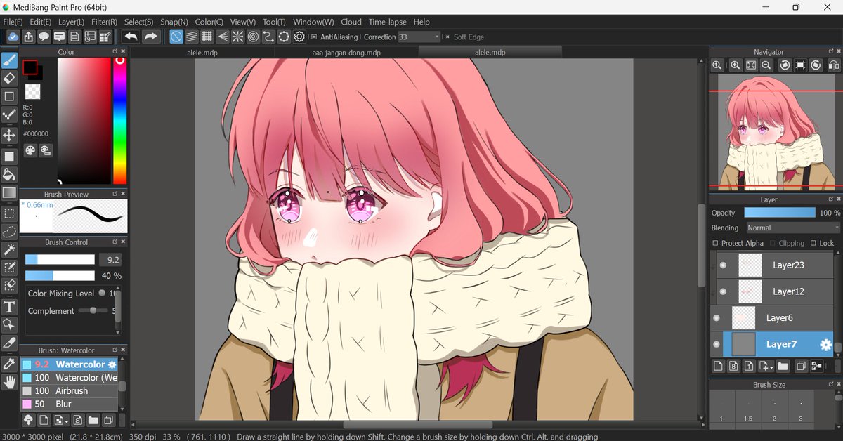Open add-brush dropdown in Brush panel

[65, 421]
